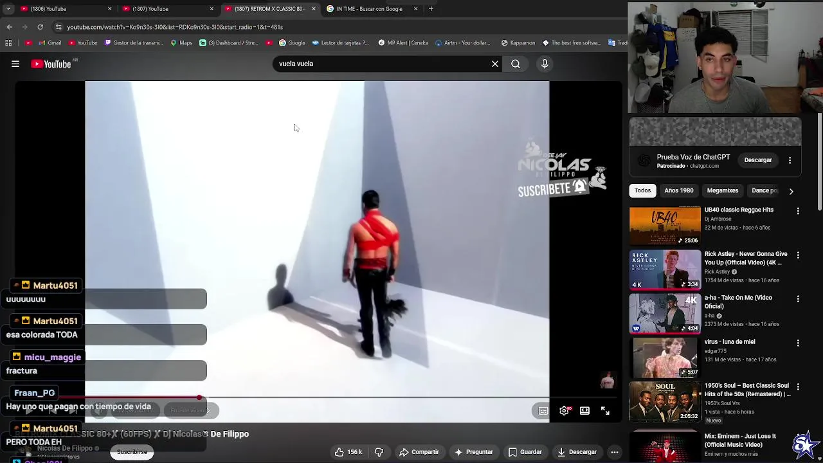Screen dimensions: 823x463
Task: Open the tab search dropdown arrow
Action: click(8, 9)
